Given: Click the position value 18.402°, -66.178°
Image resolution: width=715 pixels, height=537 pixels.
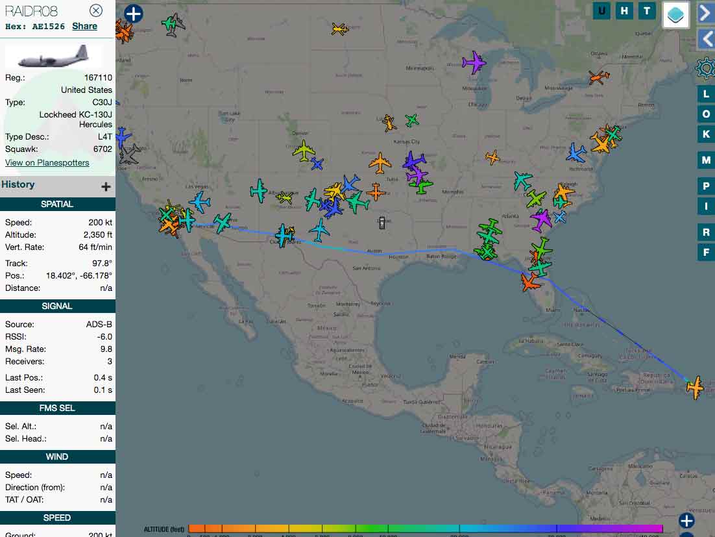Looking at the screenshot, I should pos(79,275).
